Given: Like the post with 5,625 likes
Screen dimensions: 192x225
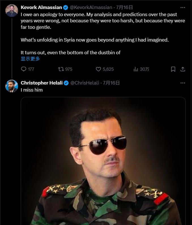Looking at the screenshot, I should coord(99,69).
